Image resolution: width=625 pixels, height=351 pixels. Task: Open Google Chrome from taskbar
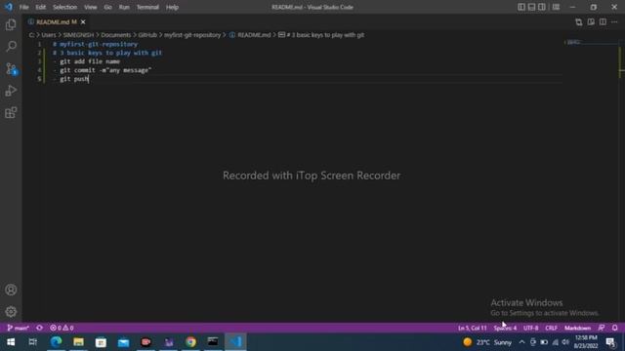(x=191, y=342)
